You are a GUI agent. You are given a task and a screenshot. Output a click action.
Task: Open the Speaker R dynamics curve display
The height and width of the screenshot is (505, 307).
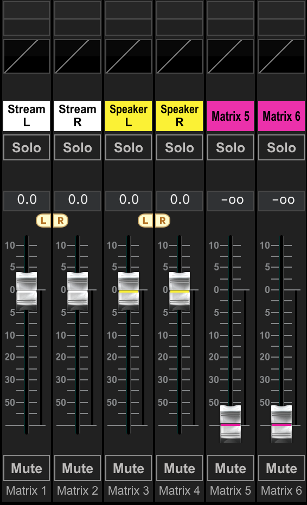pos(180,56)
